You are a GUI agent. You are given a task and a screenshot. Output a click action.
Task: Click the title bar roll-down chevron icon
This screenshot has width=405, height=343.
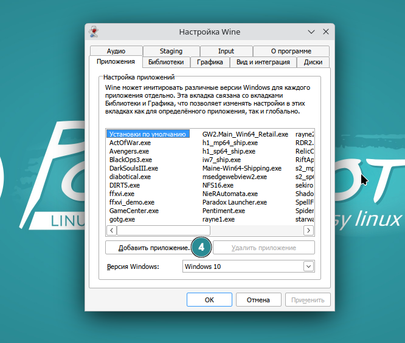(x=312, y=32)
